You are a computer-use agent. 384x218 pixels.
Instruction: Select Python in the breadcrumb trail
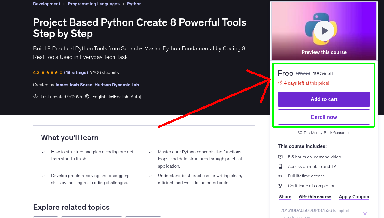[x=134, y=4]
